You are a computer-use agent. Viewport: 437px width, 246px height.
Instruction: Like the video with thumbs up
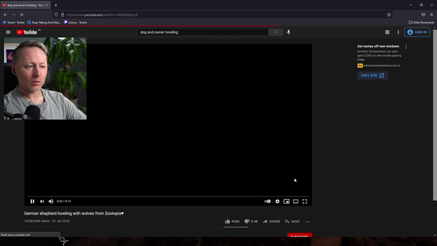point(232,221)
